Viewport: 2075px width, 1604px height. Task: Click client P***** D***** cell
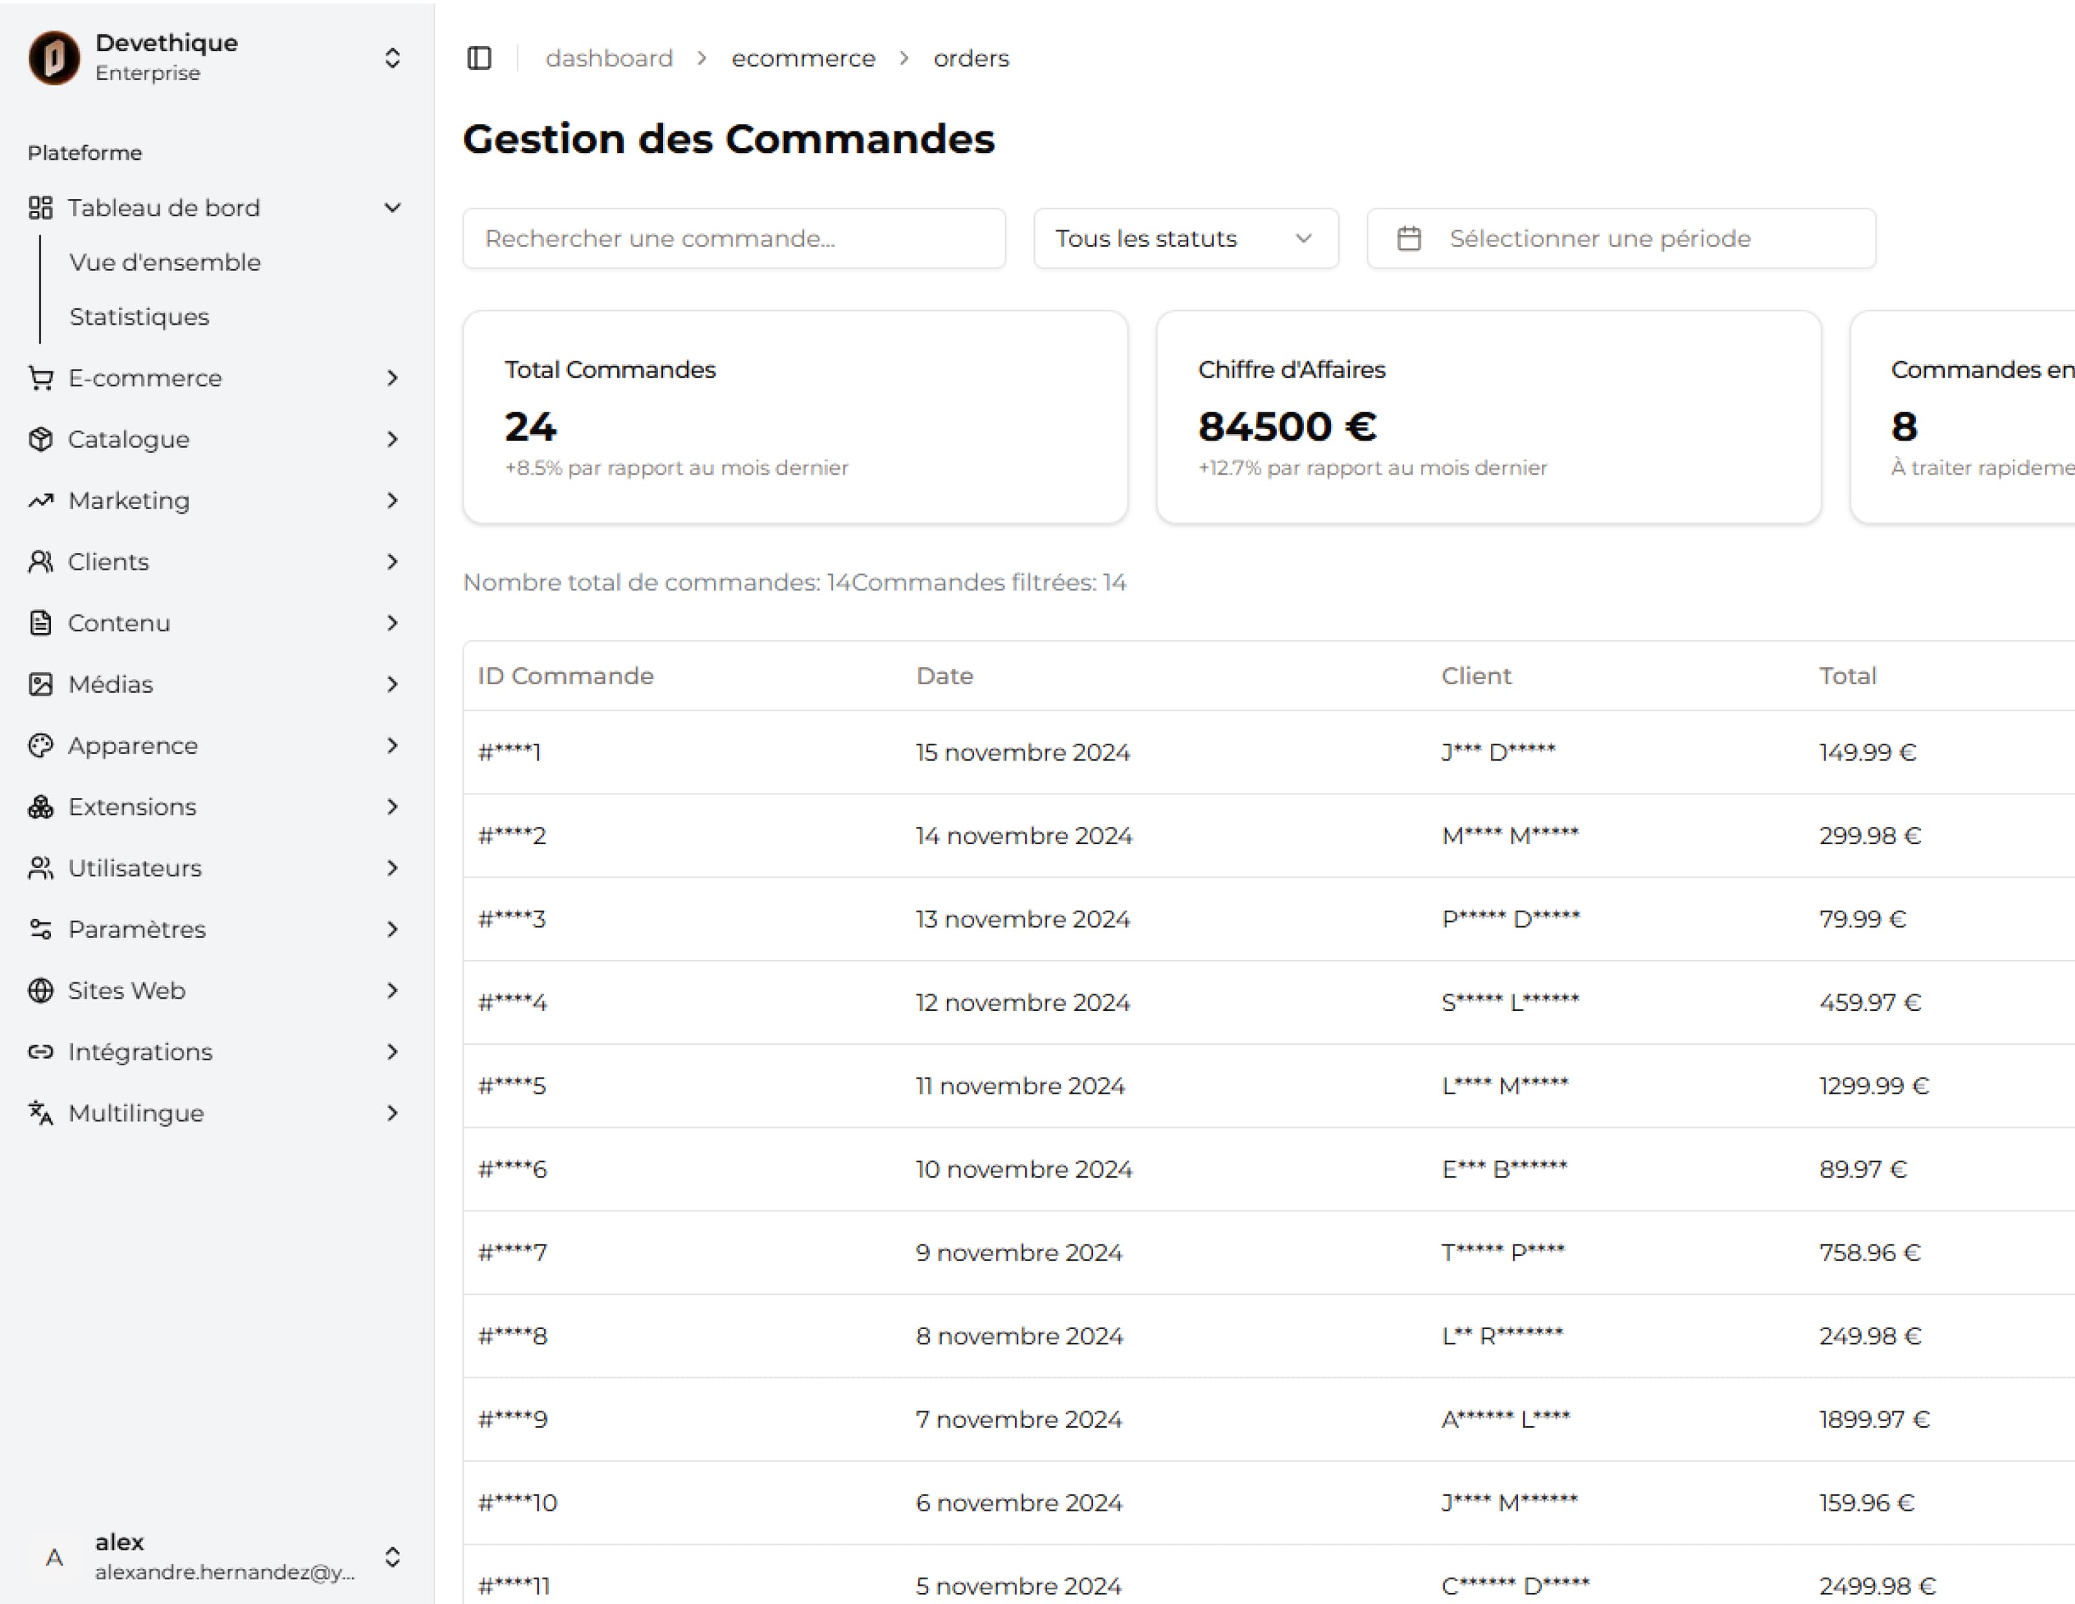point(1510,919)
